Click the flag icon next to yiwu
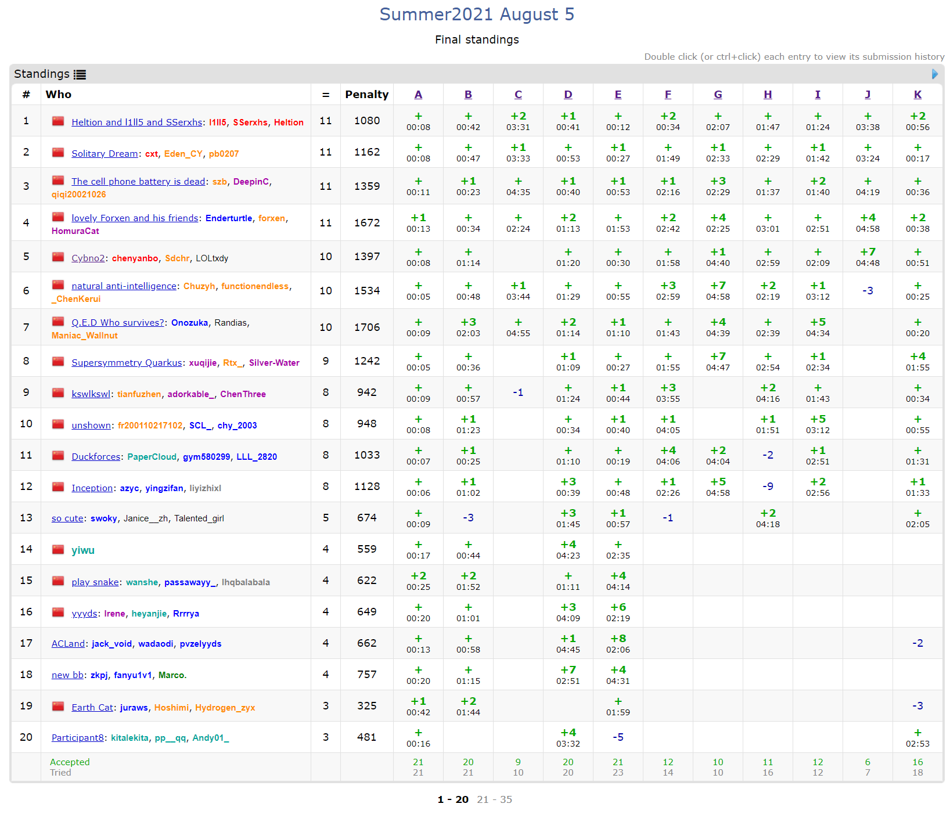This screenshot has height=818, width=950. [58, 550]
